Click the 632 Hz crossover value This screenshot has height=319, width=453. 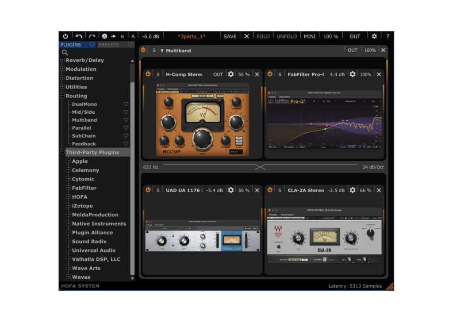[x=150, y=167]
